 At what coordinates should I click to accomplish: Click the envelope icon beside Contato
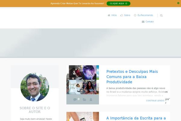[143, 22]
